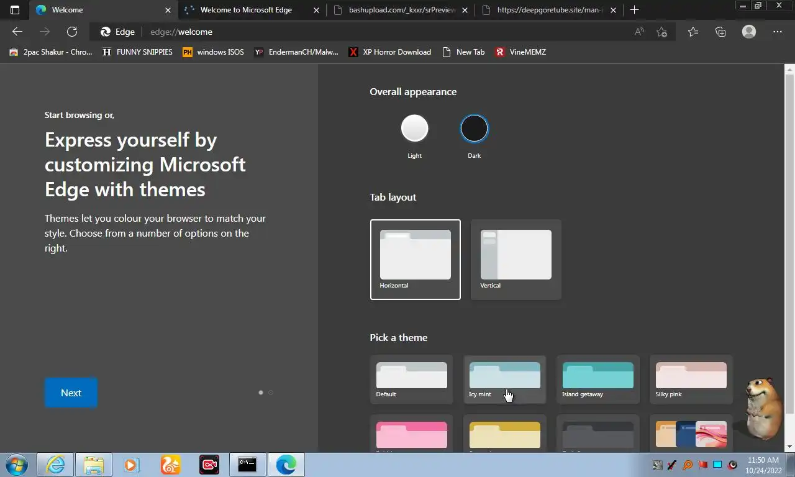Click the taskbar clock showing 11:50 AM
The height and width of the screenshot is (477, 795).
(x=763, y=465)
